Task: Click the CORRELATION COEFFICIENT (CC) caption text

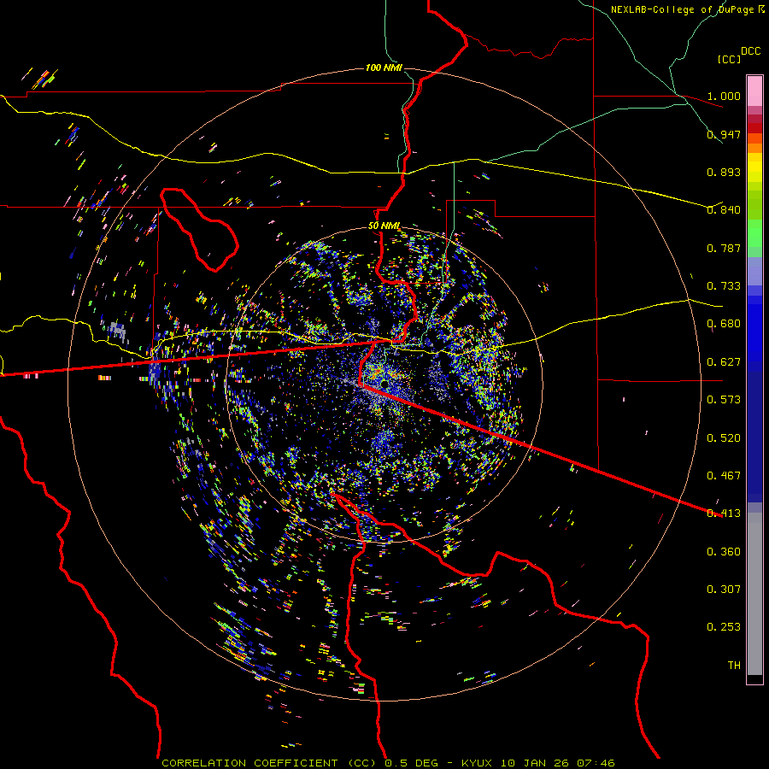Action: point(270,763)
